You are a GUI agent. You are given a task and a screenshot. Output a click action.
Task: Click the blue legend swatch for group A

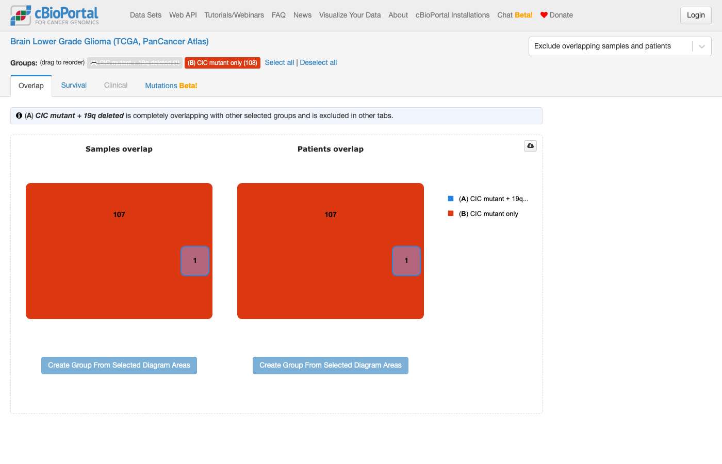(x=451, y=198)
